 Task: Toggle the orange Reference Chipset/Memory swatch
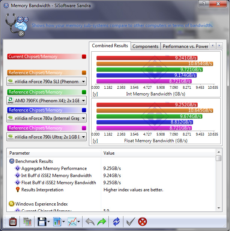pos(84,73)
